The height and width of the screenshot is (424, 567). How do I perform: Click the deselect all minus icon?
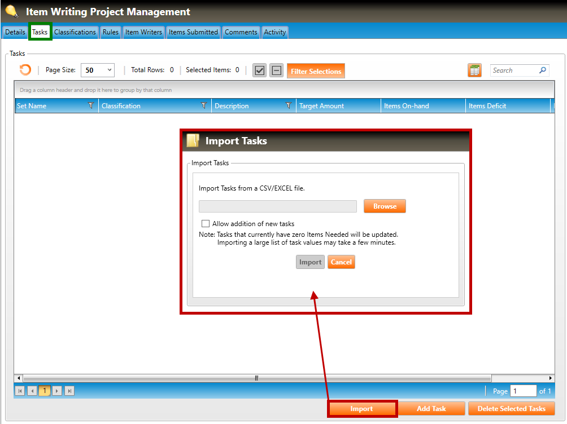[x=276, y=70]
